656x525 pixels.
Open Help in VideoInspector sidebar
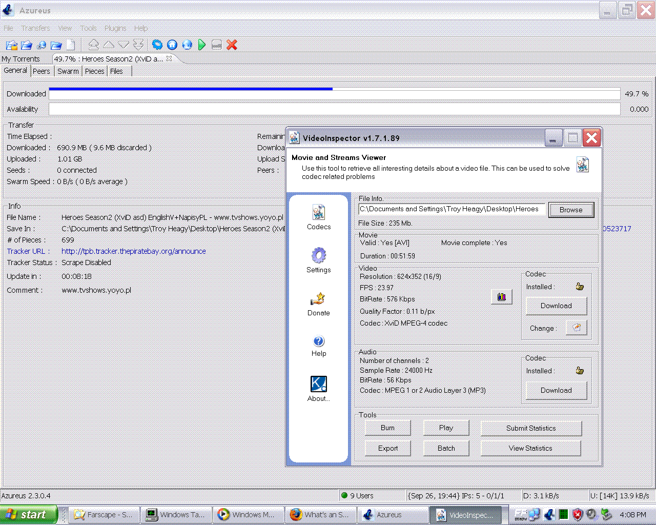(319, 346)
